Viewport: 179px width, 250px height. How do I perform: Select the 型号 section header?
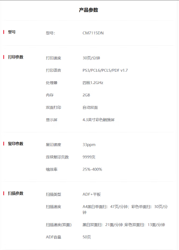[x=12, y=32]
